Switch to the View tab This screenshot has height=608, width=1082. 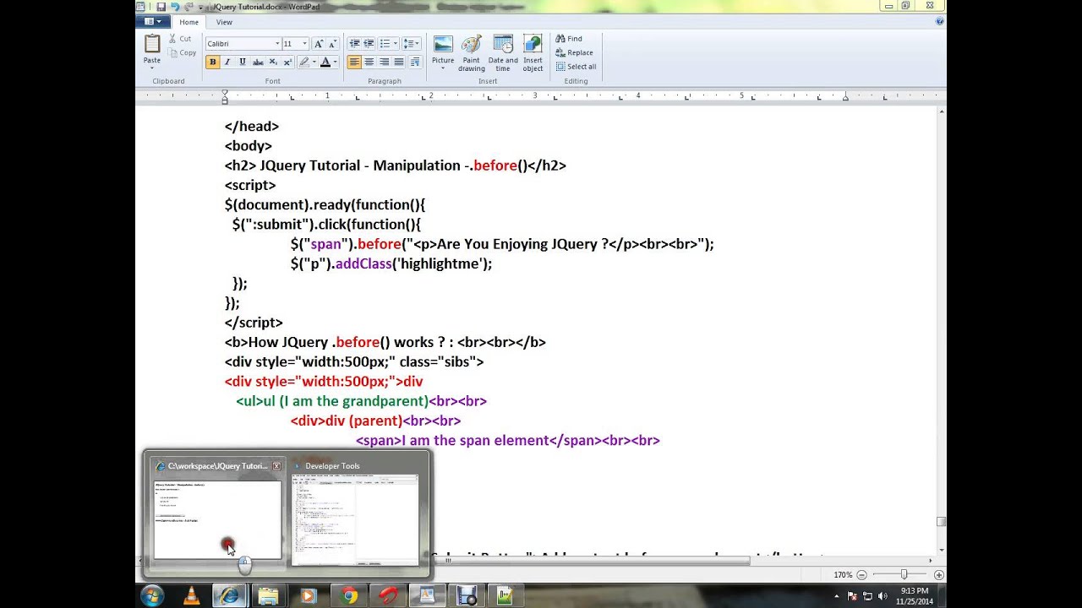pyautogui.click(x=224, y=22)
